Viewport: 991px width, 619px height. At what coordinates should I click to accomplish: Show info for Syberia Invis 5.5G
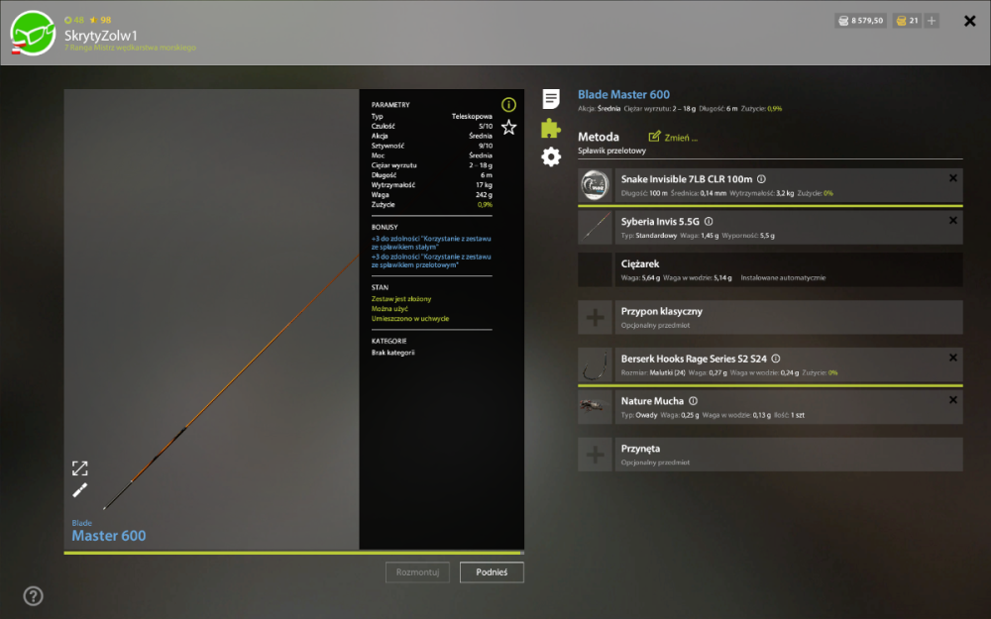pyautogui.click(x=709, y=222)
